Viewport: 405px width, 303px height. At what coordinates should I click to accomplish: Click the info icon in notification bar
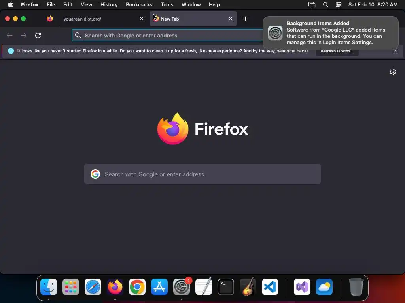[11, 51]
